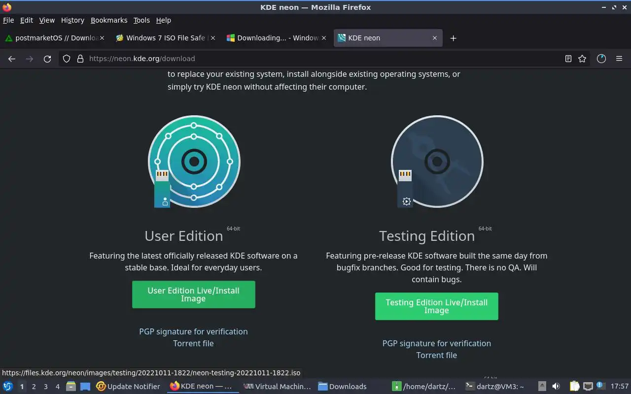
Task: Switch to virtual desktop 2
Action: tap(34, 387)
